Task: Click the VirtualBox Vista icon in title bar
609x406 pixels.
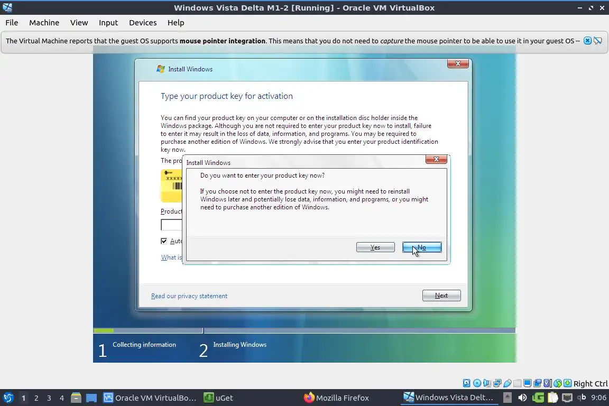Action: click(x=7, y=7)
